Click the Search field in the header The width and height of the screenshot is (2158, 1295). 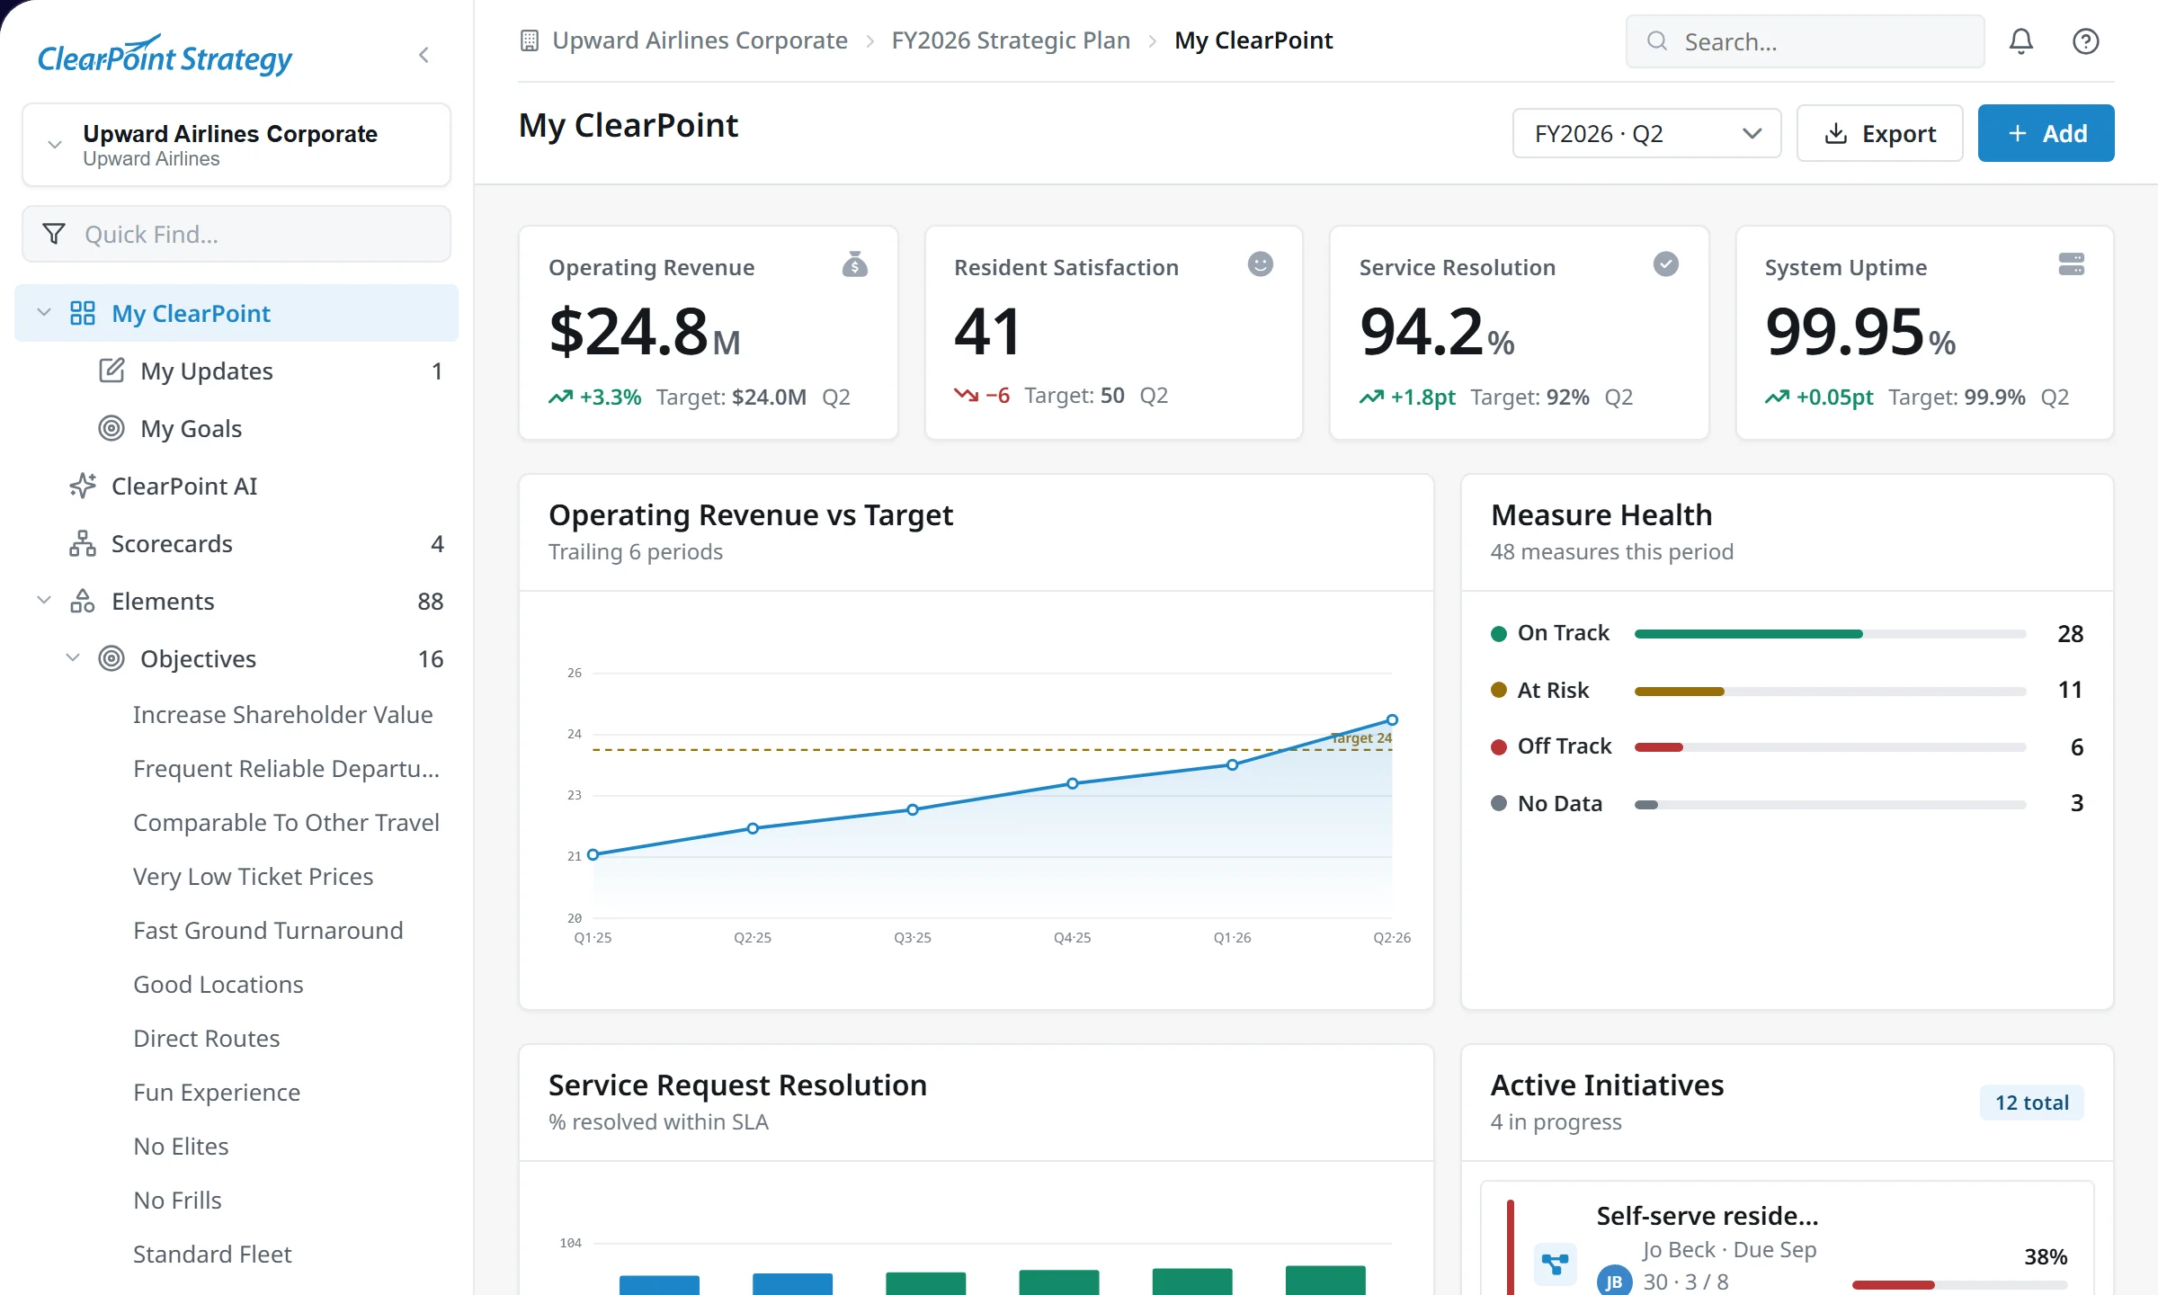click(x=1805, y=41)
